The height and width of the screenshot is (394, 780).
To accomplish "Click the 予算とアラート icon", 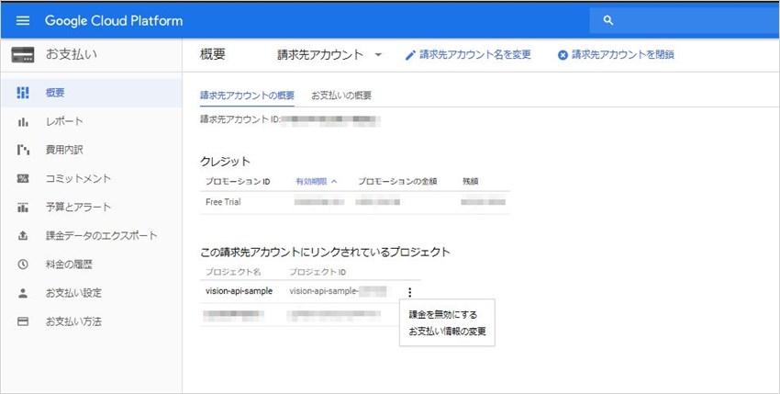I will pos(23,208).
